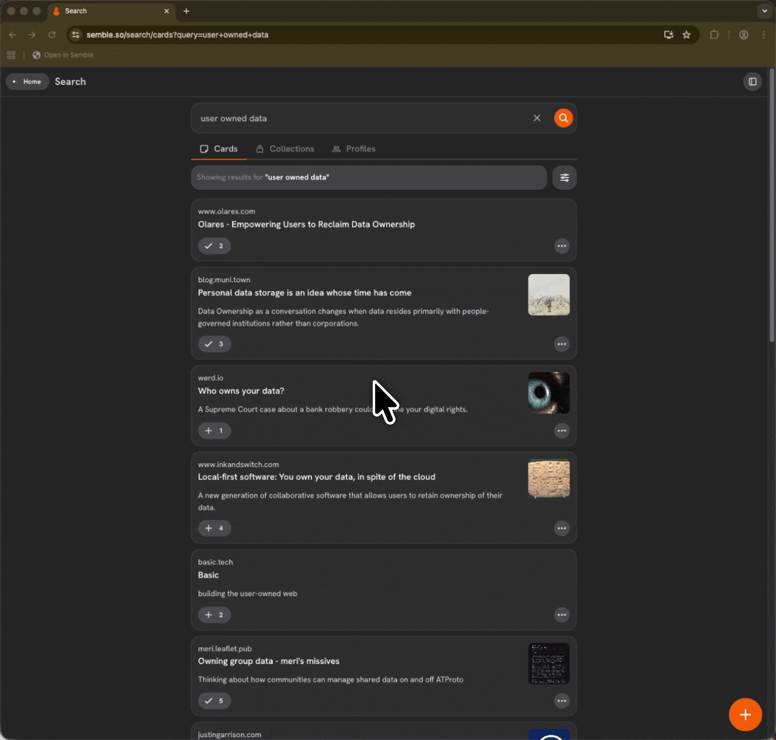Toggle saved checkmark on Olares card
Image resolution: width=776 pixels, height=740 pixels.
215,246
